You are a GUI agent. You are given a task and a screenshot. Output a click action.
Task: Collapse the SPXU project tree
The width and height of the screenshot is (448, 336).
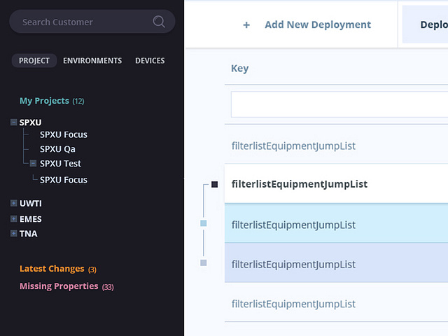pos(13,122)
